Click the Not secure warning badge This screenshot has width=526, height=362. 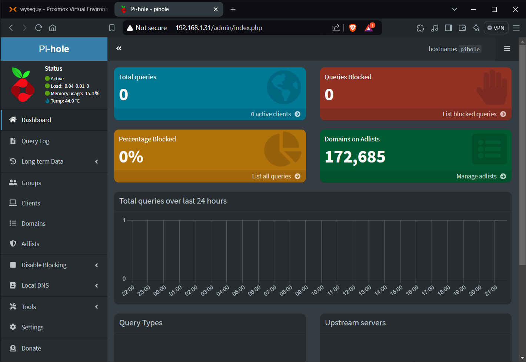pos(147,28)
